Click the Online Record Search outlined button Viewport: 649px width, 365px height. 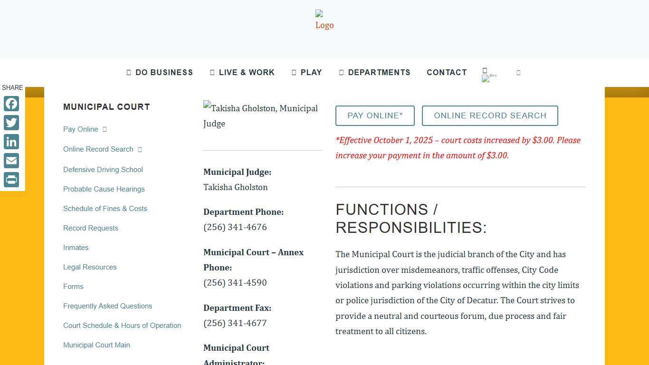[490, 116]
